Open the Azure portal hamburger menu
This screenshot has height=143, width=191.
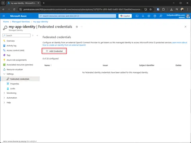tap(4, 16)
